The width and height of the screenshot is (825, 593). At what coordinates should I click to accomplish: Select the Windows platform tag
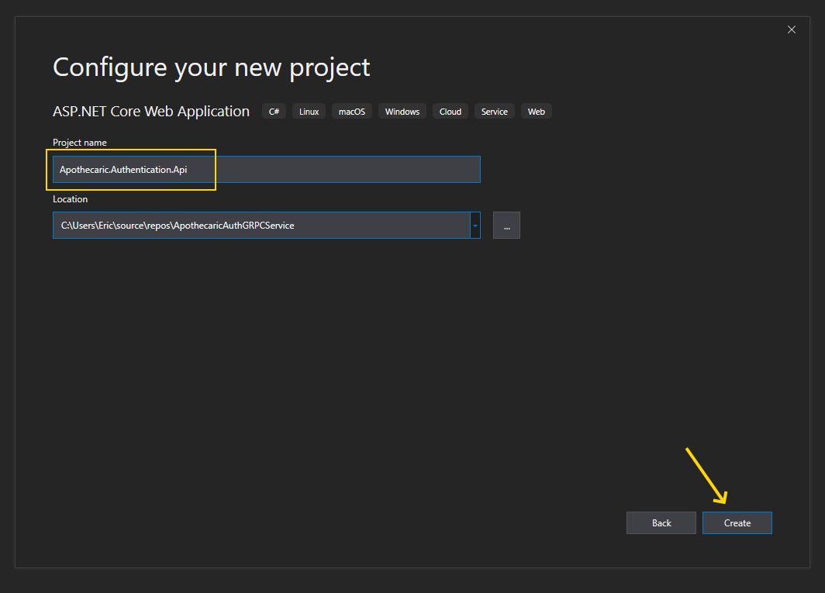pos(402,112)
